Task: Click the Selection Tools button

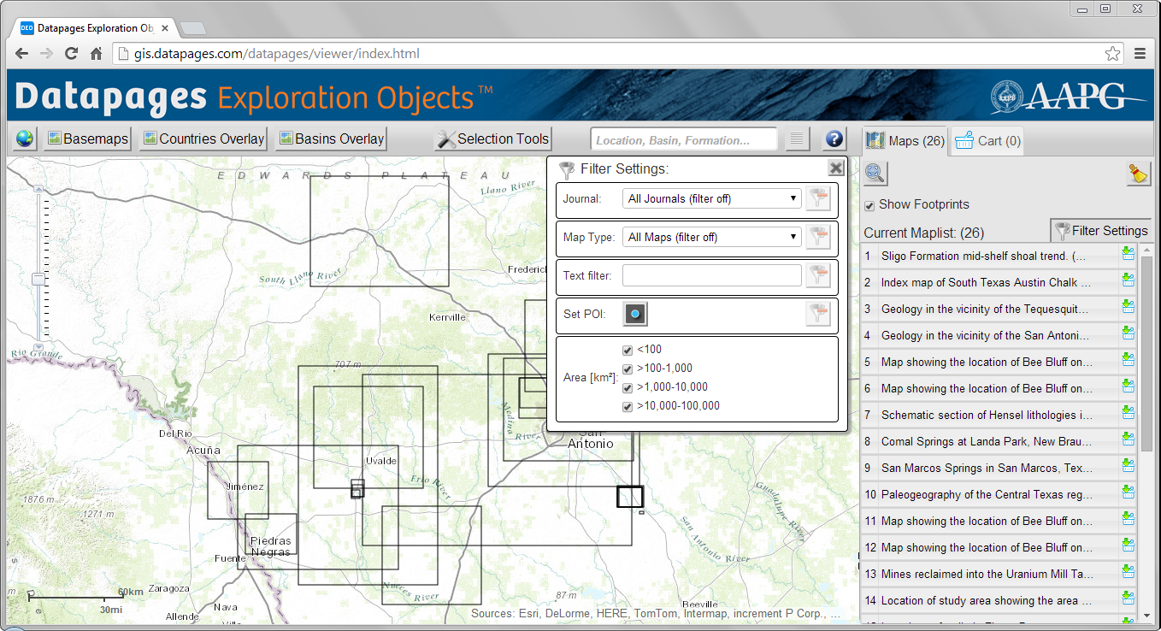Action: pyautogui.click(x=493, y=139)
